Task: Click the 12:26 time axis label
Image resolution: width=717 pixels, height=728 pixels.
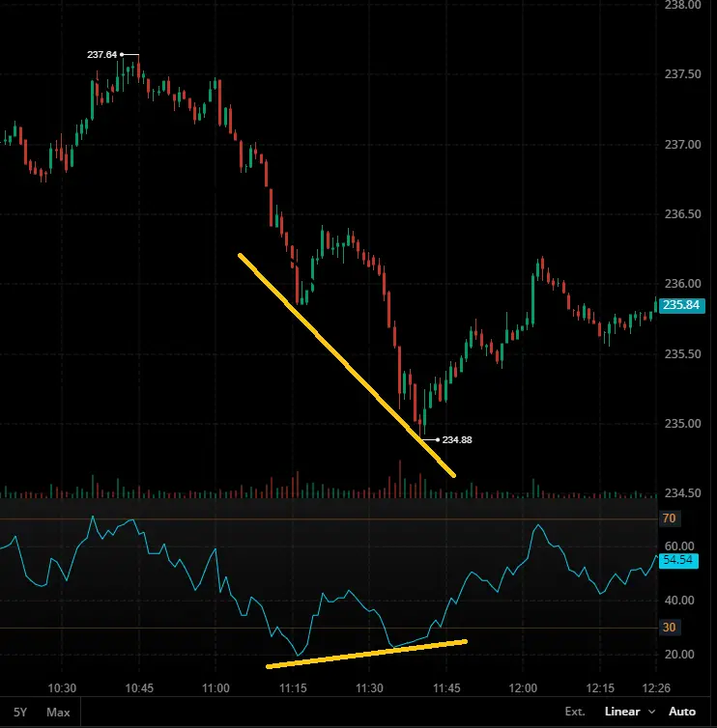Action: point(656,688)
